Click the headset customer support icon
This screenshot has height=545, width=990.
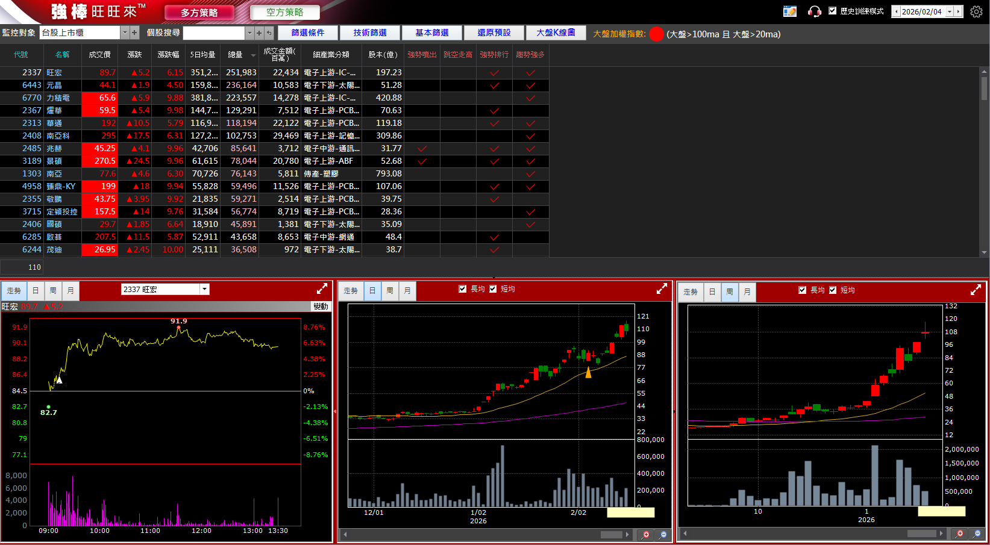[x=814, y=11]
